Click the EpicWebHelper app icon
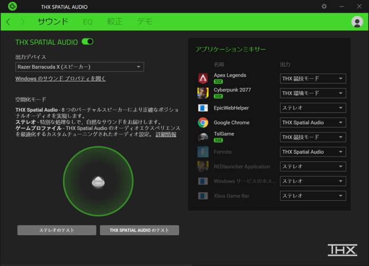Image resolution: width=369 pixels, height=266 pixels. click(x=203, y=108)
